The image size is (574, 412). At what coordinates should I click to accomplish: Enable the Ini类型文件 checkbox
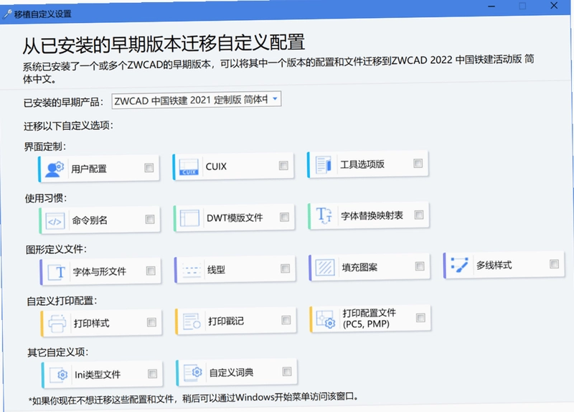click(152, 374)
